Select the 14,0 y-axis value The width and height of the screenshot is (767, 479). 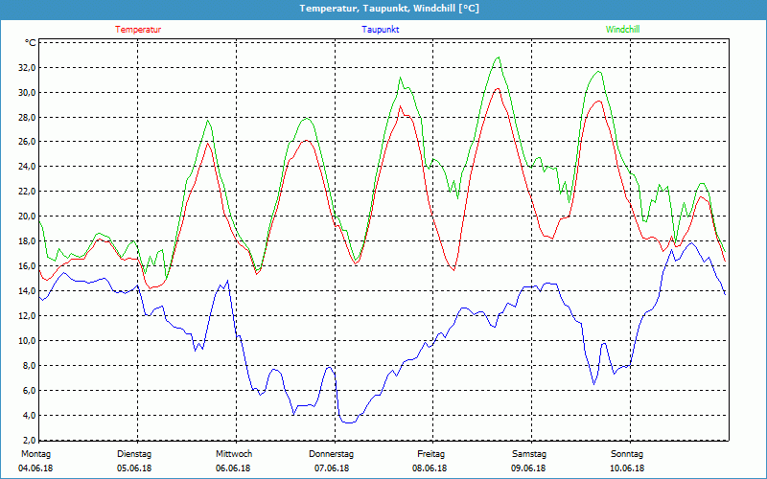pyautogui.click(x=27, y=291)
